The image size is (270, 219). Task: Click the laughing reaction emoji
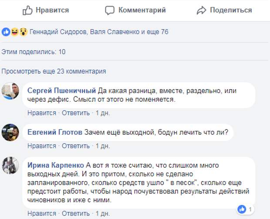point(14,32)
